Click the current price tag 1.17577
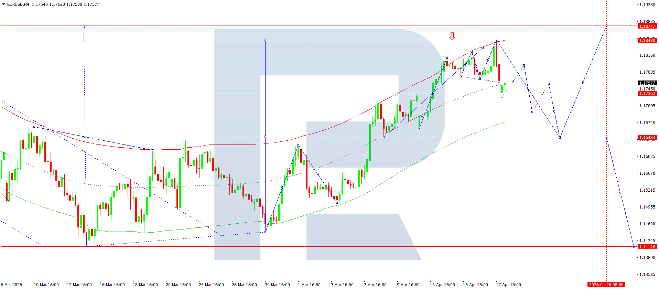The width and height of the screenshot is (659, 289). [x=647, y=83]
